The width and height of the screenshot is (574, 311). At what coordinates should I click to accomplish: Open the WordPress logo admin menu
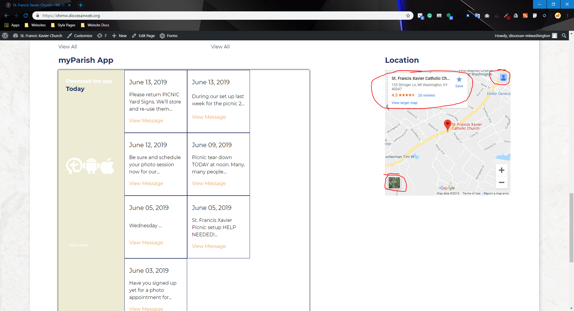tap(5, 36)
